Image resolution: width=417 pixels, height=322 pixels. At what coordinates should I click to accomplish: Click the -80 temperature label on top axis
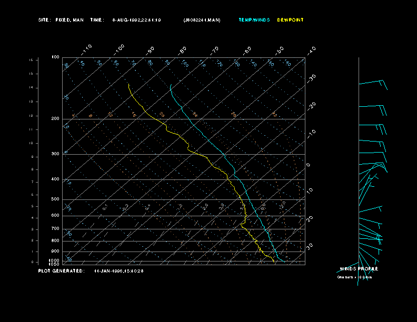(x=183, y=50)
